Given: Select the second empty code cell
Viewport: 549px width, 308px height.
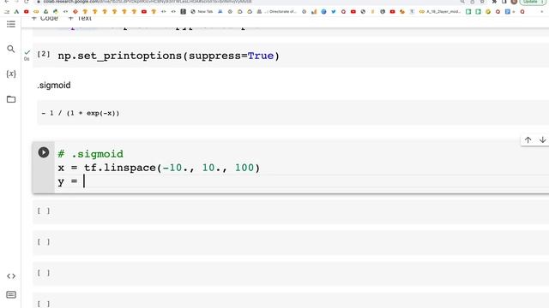Looking at the screenshot, I should 291,242.
